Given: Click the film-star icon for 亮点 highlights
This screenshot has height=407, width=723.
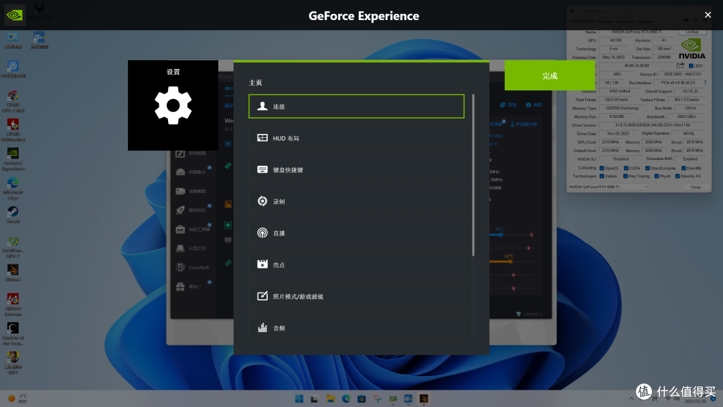Looking at the screenshot, I should coord(262,264).
